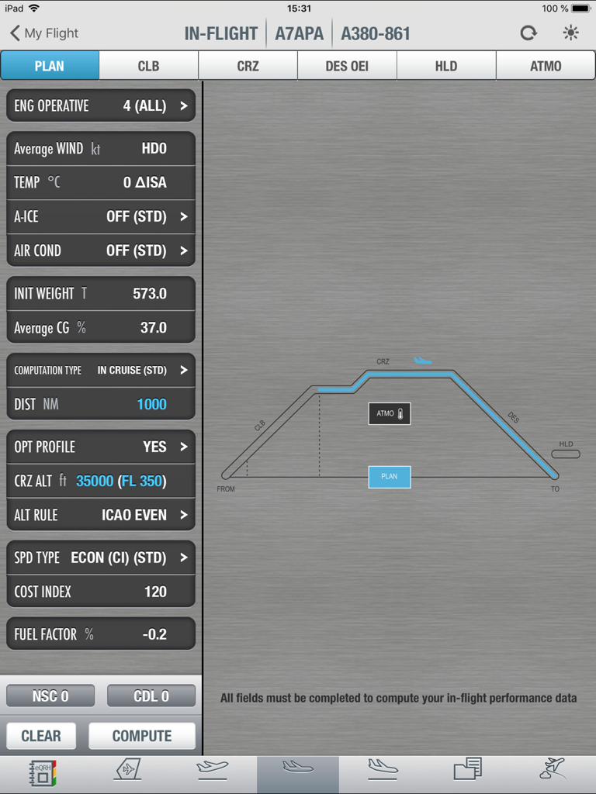Tap the 15:31 clock in status bar
The image size is (596, 794).
[x=299, y=8]
